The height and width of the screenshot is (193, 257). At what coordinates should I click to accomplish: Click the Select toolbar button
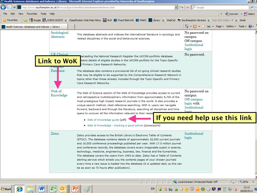249,14
